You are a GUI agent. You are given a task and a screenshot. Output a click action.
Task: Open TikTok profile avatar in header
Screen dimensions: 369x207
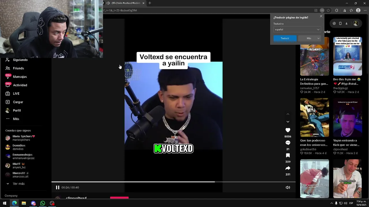pyautogui.click(x=356, y=24)
